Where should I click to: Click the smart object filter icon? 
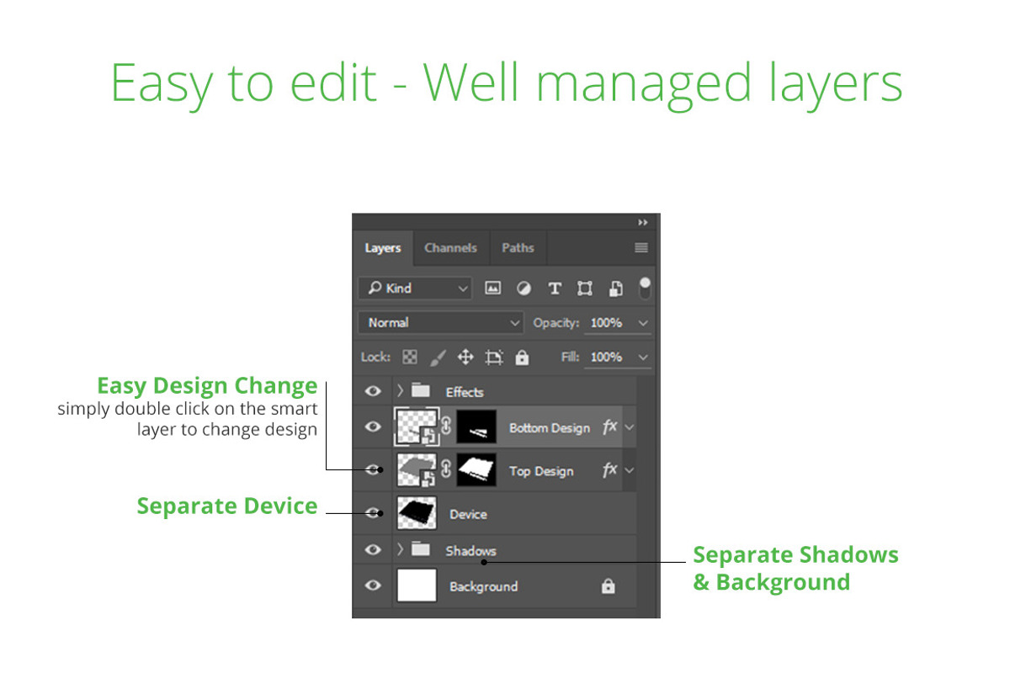click(615, 289)
